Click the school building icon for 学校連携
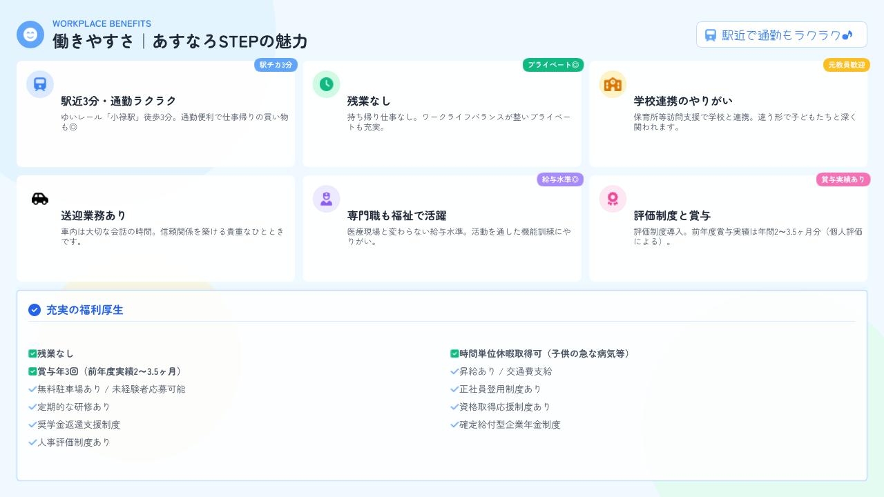This screenshot has width=884, height=497. coord(613,84)
